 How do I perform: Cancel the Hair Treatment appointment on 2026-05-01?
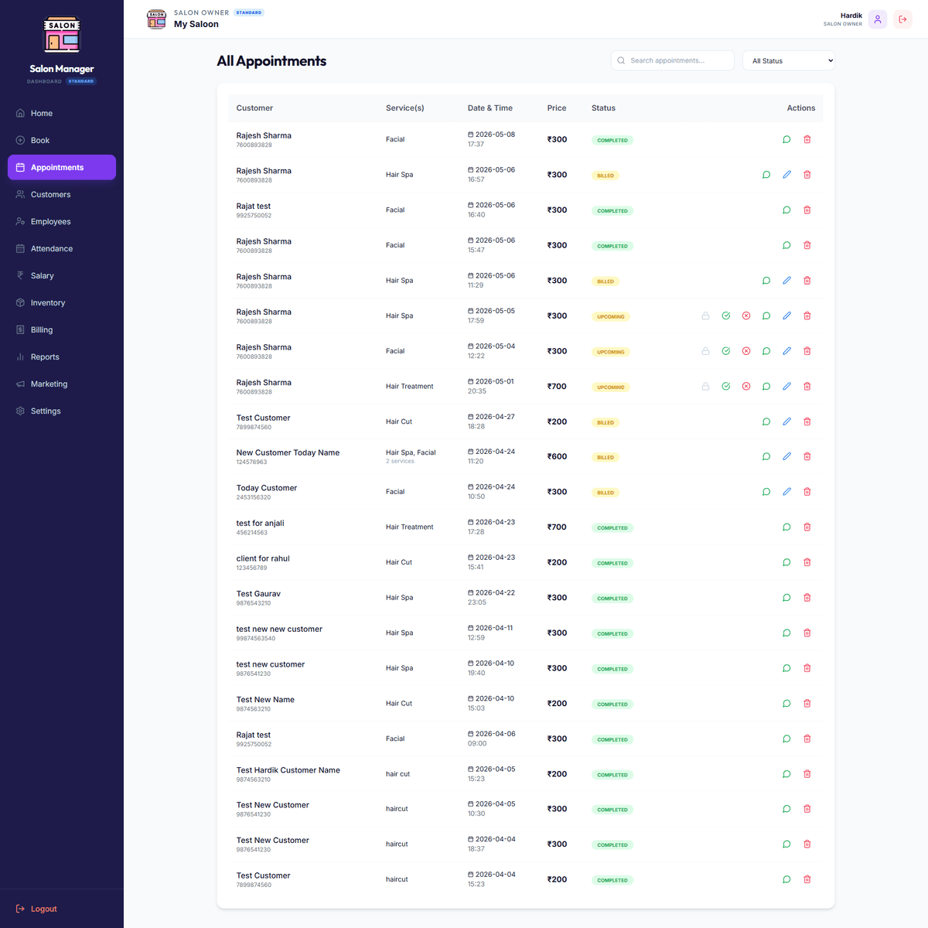[746, 387]
